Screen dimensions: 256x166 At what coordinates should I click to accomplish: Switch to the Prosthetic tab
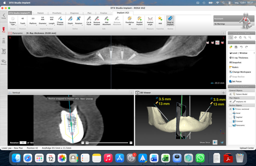[x=57, y=13]
